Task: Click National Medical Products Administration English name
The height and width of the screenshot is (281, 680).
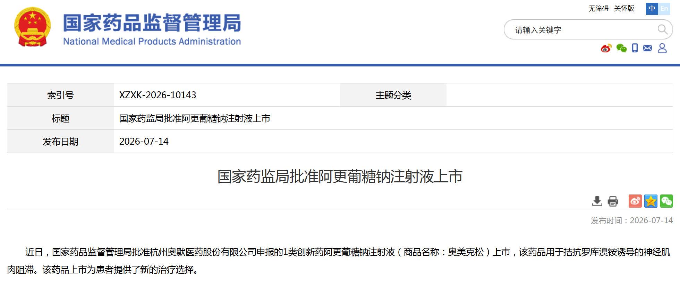Action: coord(152,42)
